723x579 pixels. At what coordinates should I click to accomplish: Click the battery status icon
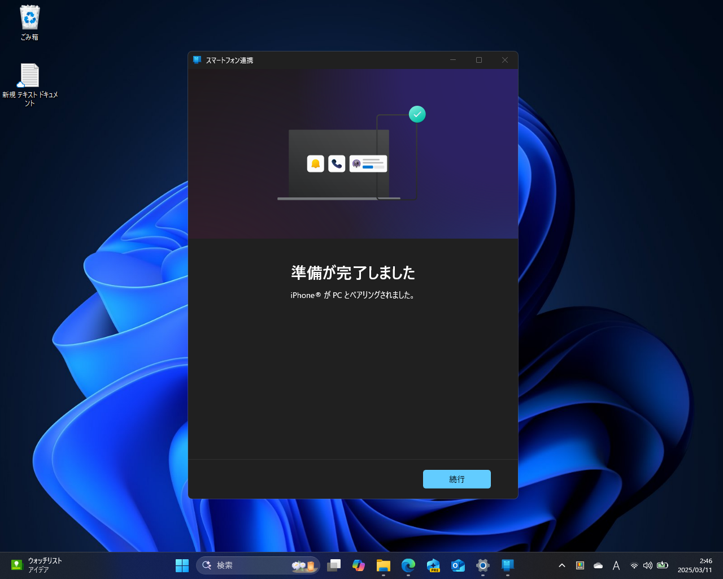pos(663,565)
